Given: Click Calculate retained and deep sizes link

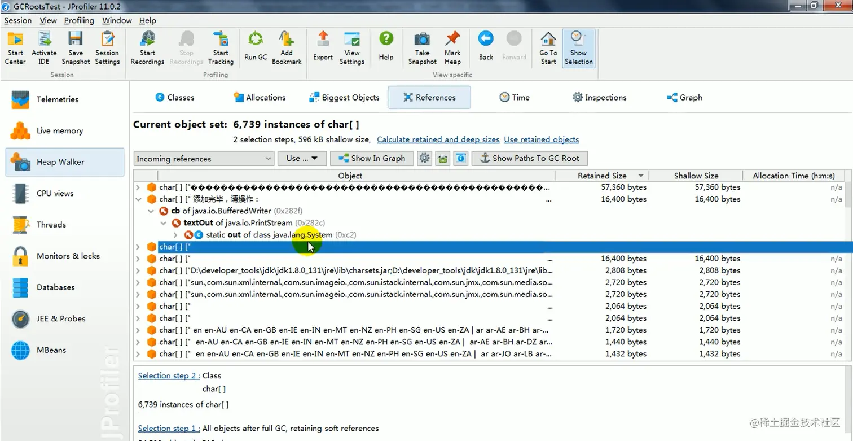Looking at the screenshot, I should [x=438, y=139].
